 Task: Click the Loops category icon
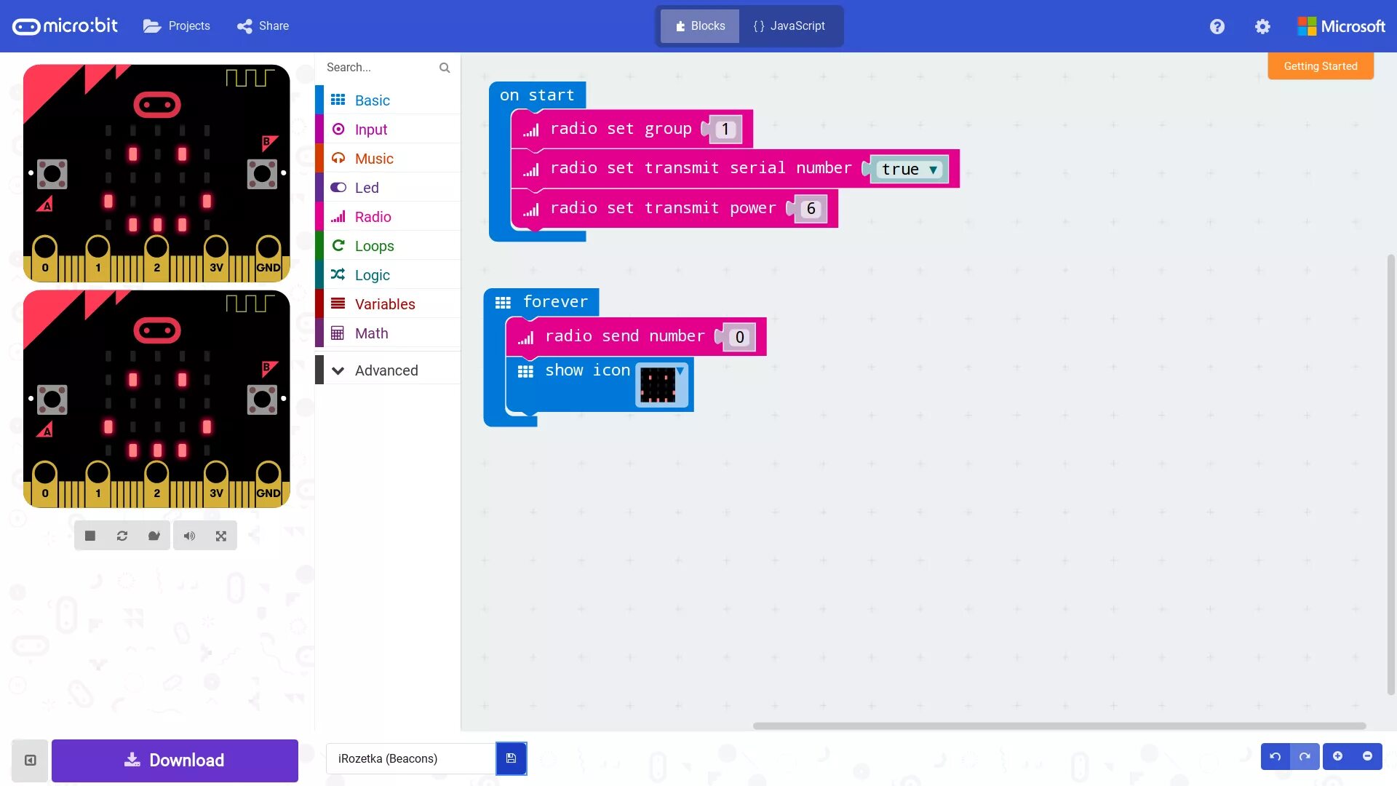tap(336, 246)
